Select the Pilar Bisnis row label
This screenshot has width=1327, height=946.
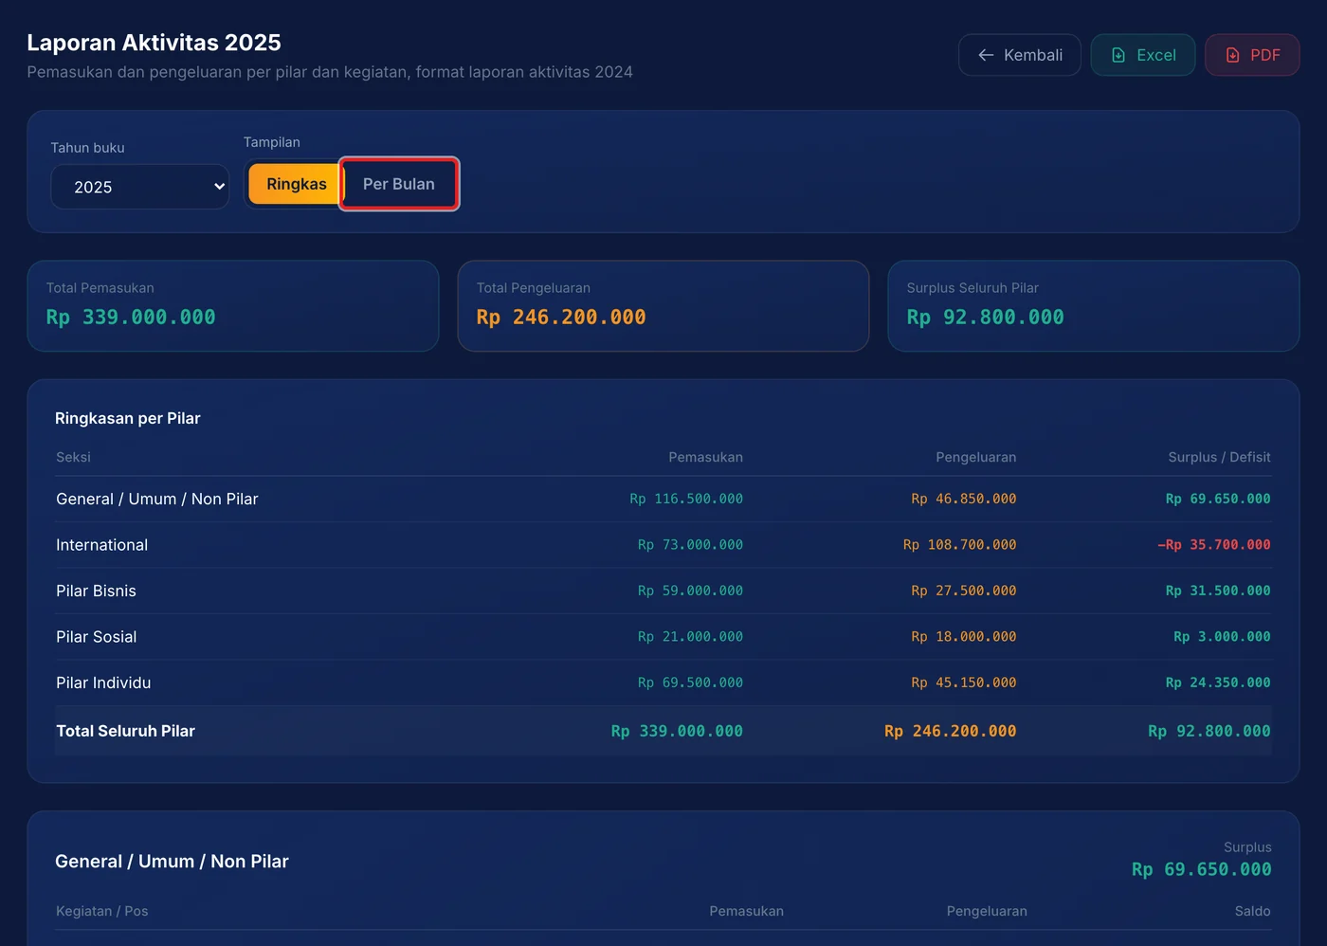pyautogui.click(x=96, y=591)
